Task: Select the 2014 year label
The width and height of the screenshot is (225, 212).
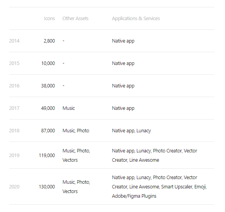Action: [14, 41]
